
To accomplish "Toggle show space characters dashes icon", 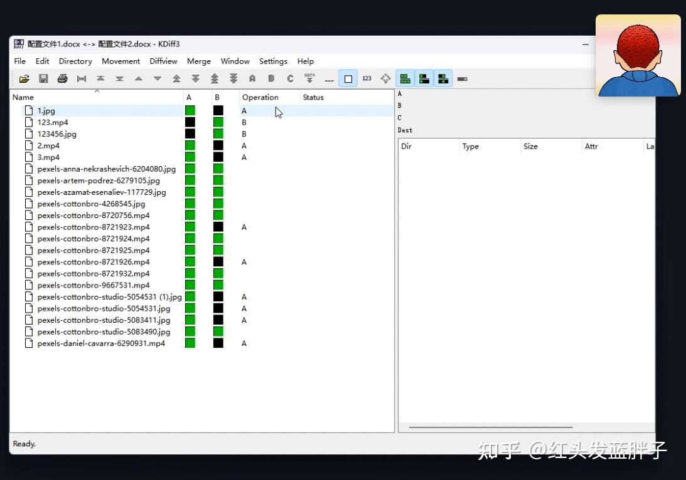I will 329,79.
